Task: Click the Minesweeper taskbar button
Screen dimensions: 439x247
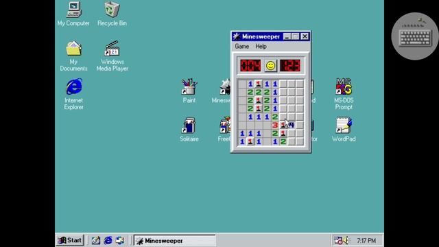Action: (175, 241)
